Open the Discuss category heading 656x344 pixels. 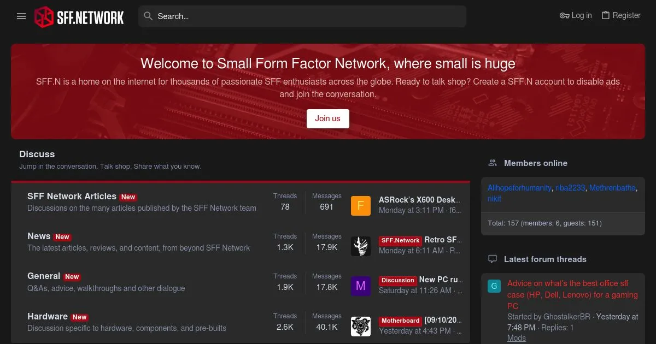(37, 154)
